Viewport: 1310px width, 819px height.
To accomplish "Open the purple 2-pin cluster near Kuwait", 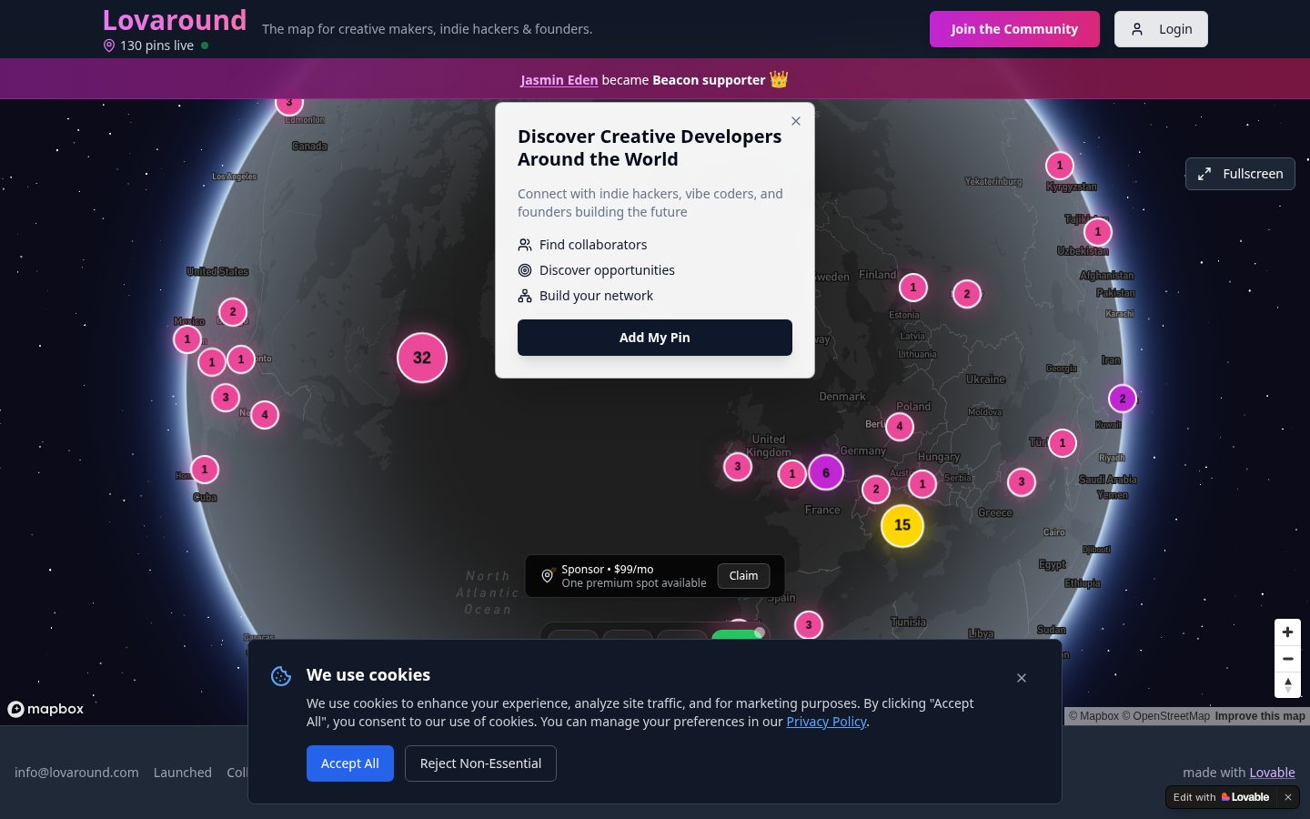I will (x=1123, y=399).
